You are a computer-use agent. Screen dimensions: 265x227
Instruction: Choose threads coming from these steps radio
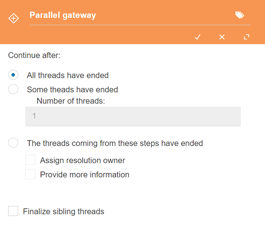click(13, 143)
